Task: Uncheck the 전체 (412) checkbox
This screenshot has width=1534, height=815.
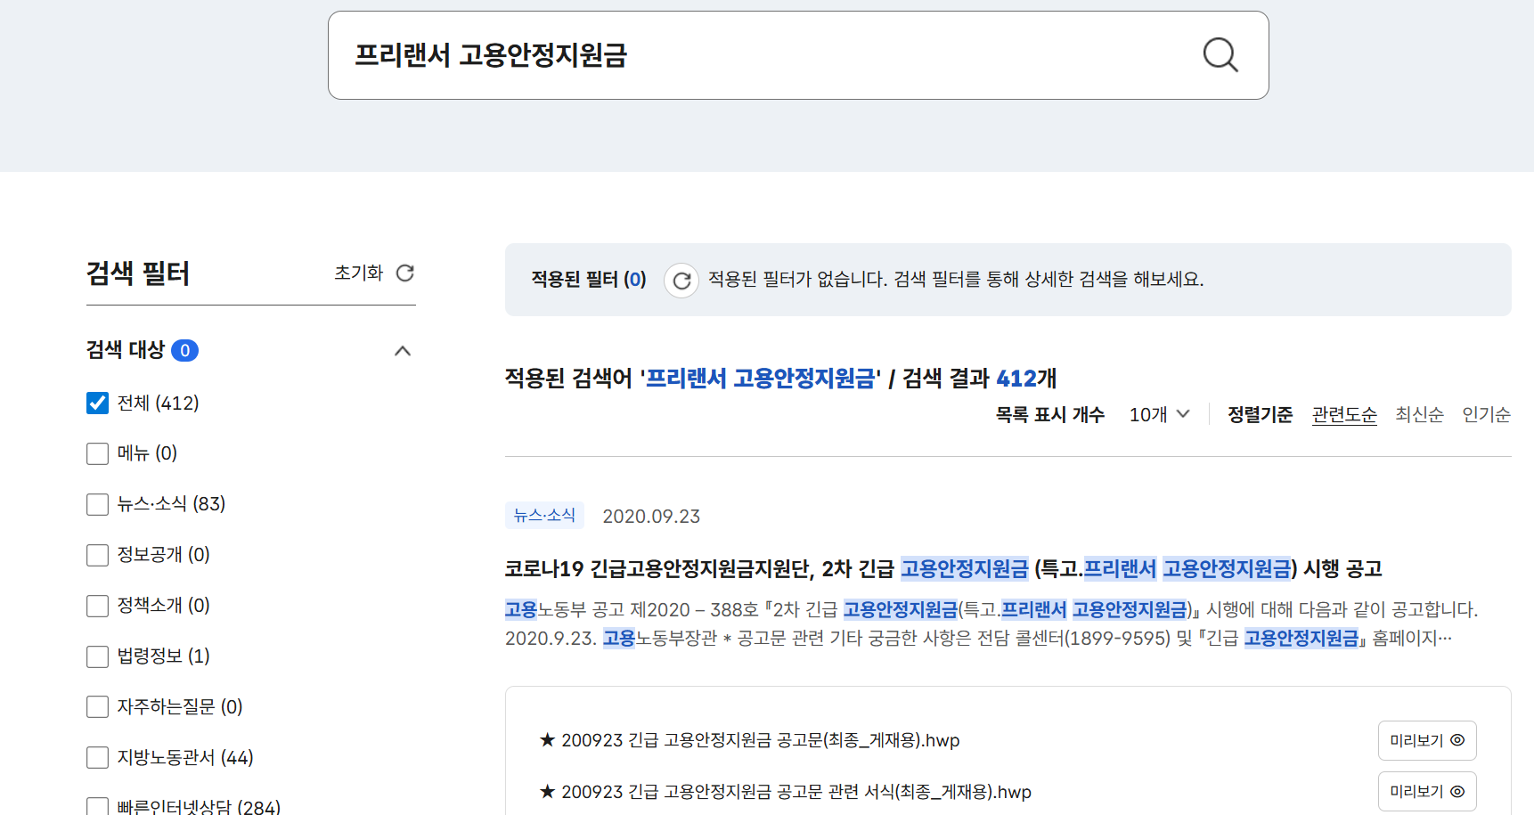Action: (x=97, y=403)
